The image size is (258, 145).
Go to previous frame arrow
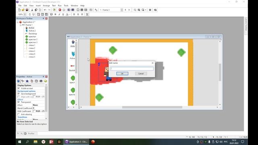(125, 10)
